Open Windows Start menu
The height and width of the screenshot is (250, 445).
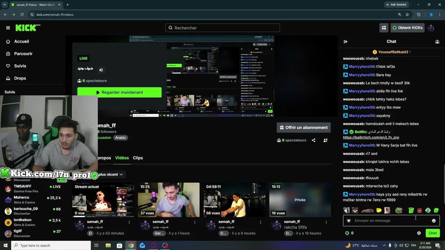tap(6, 245)
